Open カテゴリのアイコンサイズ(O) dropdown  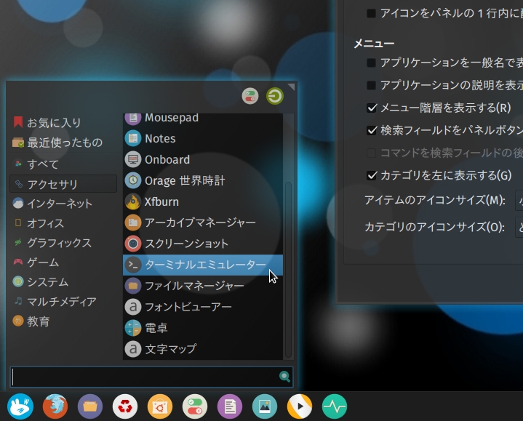[519, 228]
